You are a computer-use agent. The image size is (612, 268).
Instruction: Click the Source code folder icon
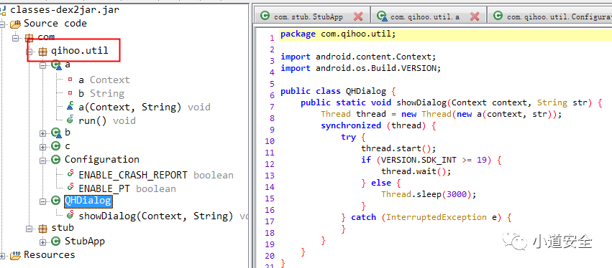pyautogui.click(x=16, y=24)
